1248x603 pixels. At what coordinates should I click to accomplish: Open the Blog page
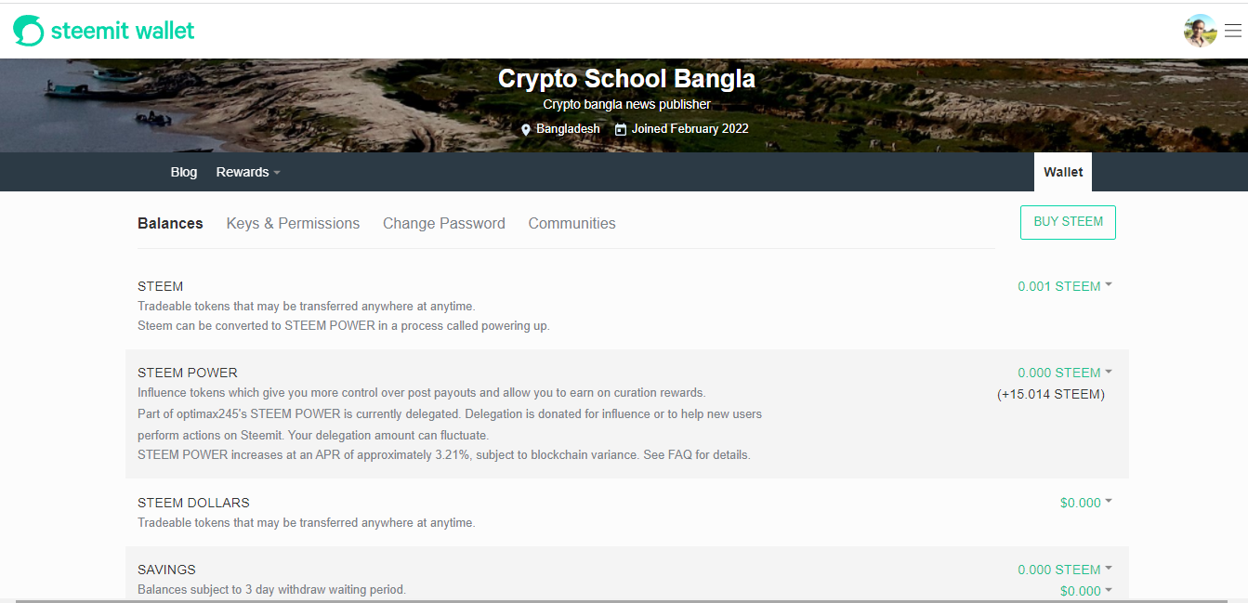tap(184, 172)
